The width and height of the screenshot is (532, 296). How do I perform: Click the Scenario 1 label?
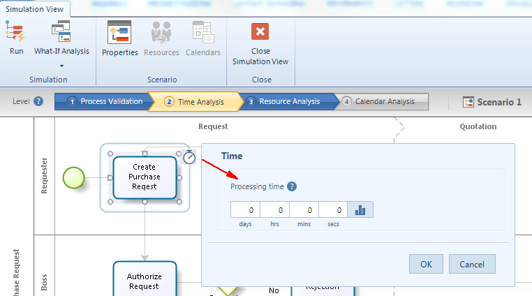499,102
